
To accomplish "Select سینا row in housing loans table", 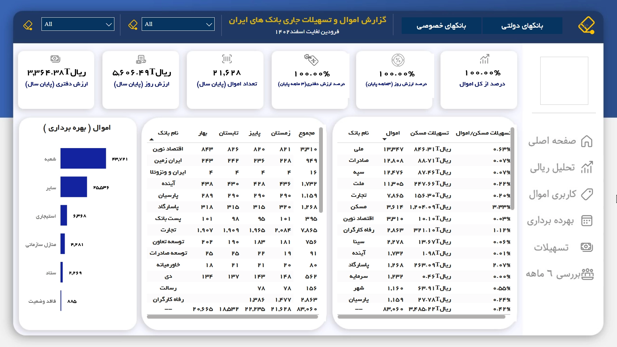I will [x=424, y=242].
